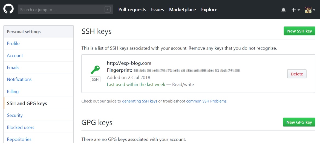Click the SSH label badge

coord(95,80)
